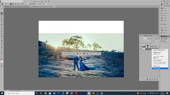Toggle Quick Mask mode
This screenshot has height=95, width=170.
[x=2, y=64]
